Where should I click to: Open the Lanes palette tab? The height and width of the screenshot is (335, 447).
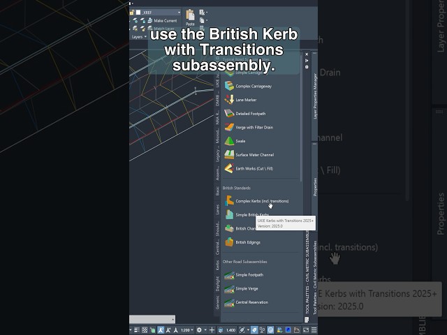point(217,209)
